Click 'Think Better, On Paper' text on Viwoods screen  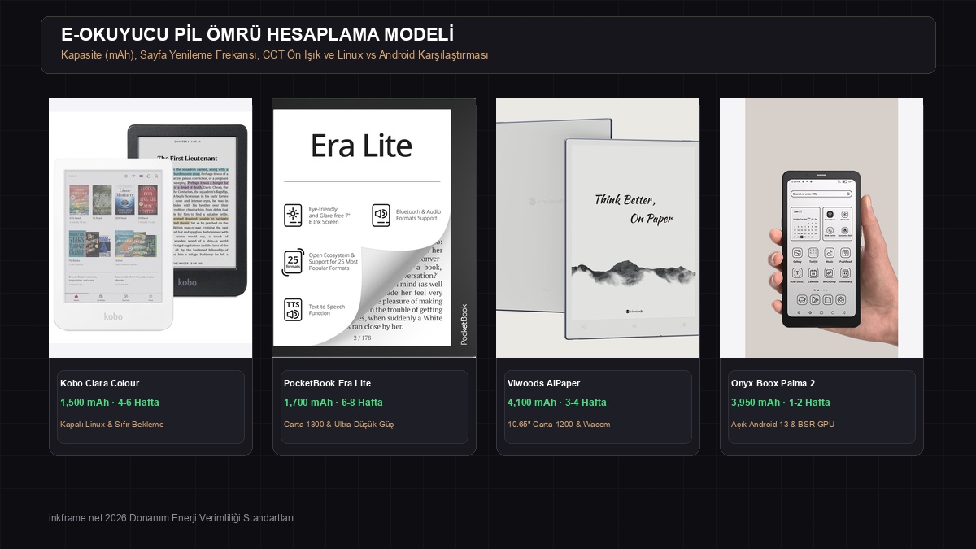[x=634, y=209]
